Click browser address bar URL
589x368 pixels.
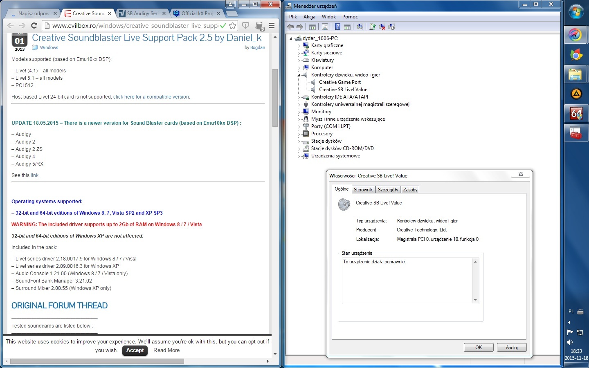[x=135, y=25]
